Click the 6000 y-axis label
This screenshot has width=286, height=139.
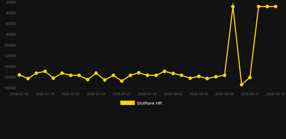point(11,24)
